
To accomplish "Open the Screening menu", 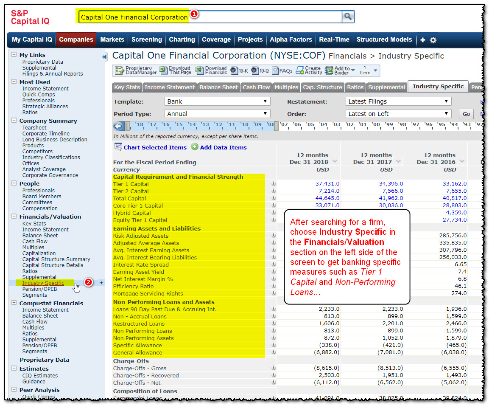I will (x=146, y=39).
